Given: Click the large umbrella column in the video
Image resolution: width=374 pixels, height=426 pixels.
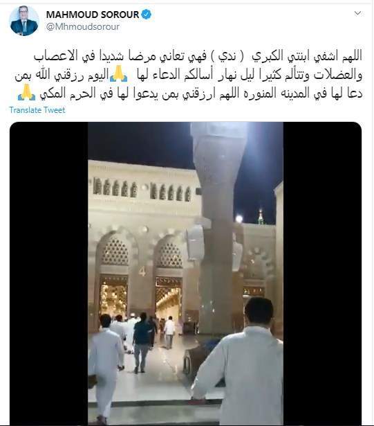Looking at the screenshot, I should pyautogui.click(x=217, y=226).
